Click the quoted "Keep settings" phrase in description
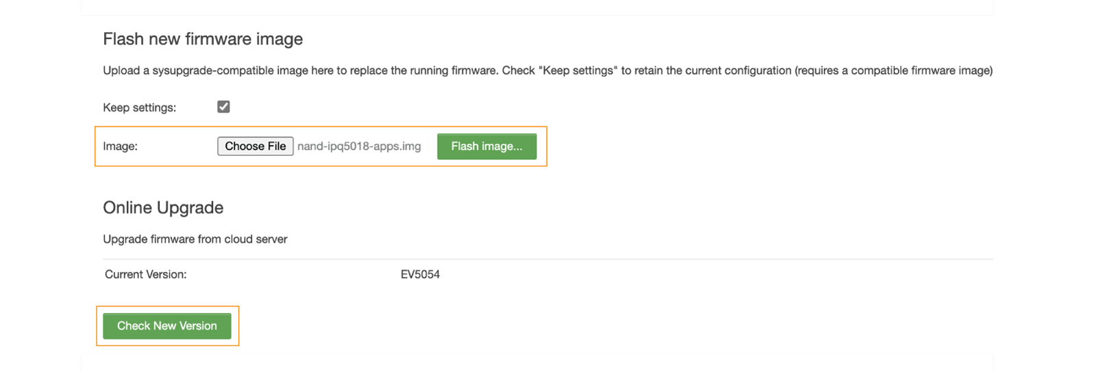 tap(578, 70)
